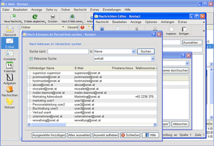Click the Drucken printer icon
The width and height of the screenshot is (214, 146).
(53, 17)
